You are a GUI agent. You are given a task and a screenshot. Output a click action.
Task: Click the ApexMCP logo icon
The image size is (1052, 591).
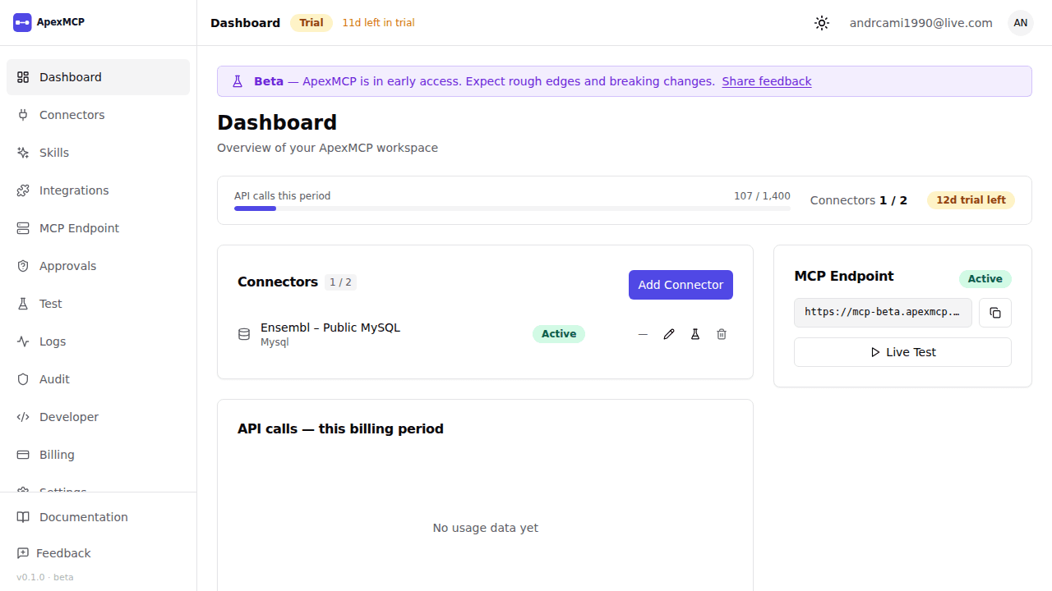(22, 22)
